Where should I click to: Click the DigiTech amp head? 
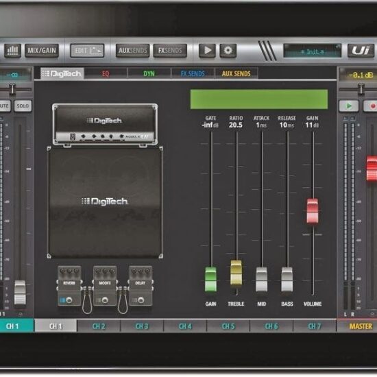pos(105,125)
